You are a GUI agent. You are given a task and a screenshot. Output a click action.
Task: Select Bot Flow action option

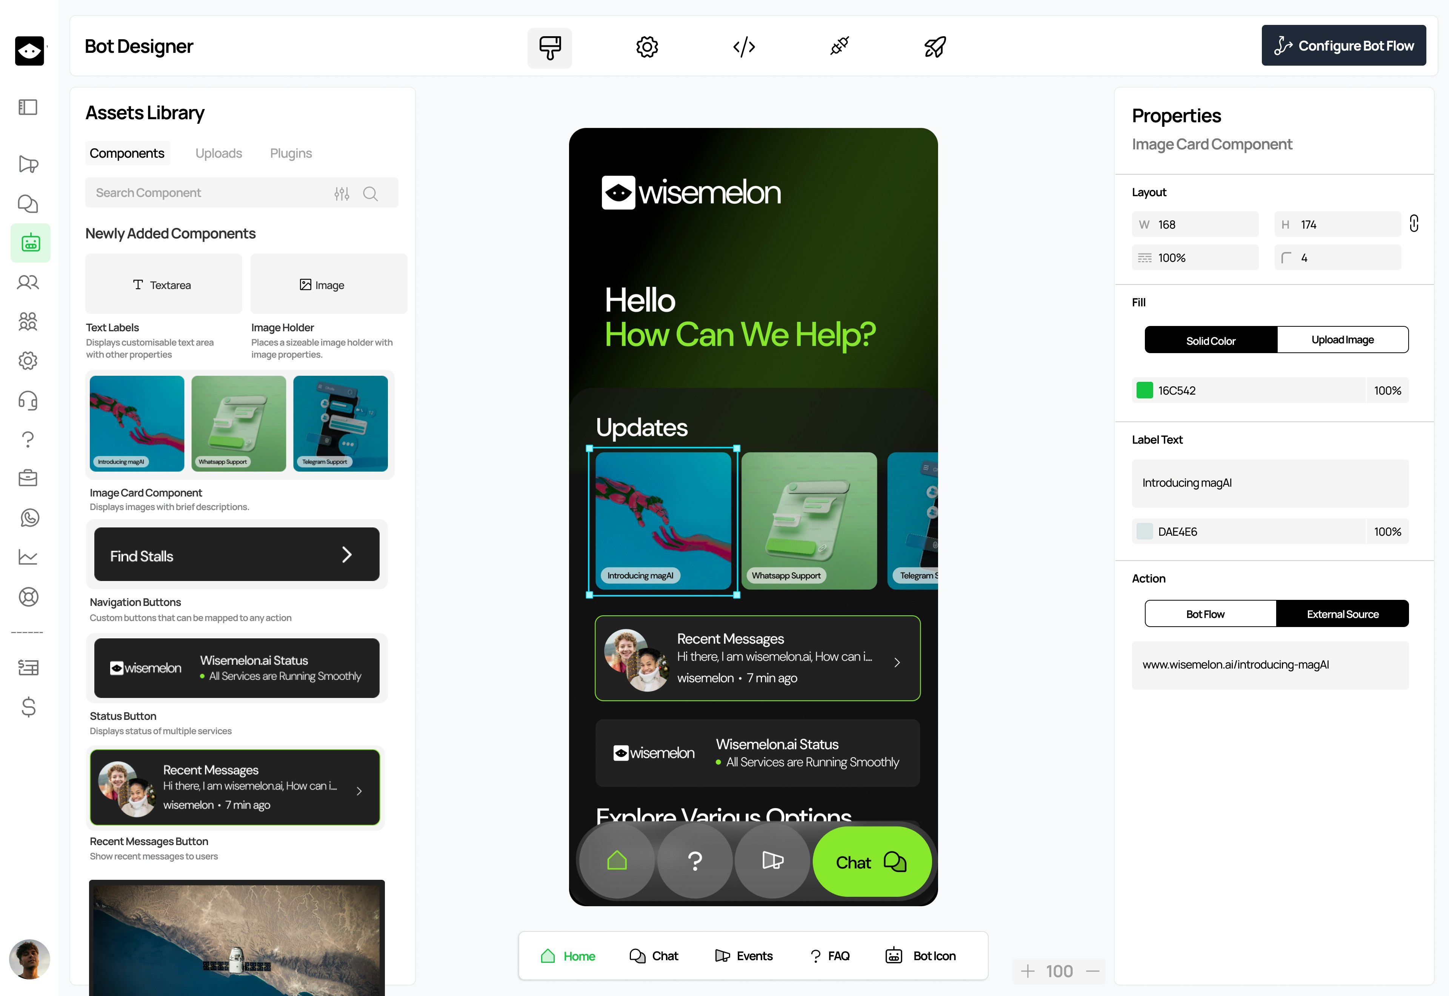[x=1211, y=614]
